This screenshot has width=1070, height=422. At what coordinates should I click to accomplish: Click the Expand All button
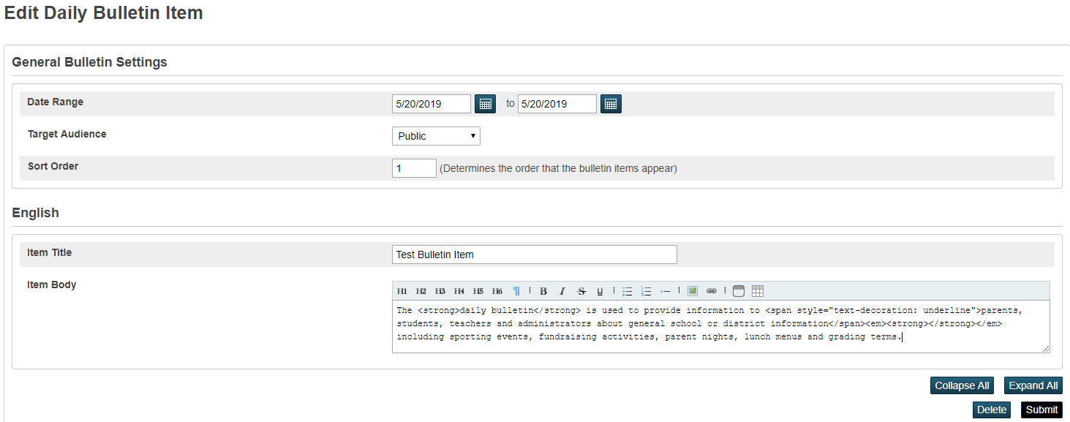point(1033,385)
